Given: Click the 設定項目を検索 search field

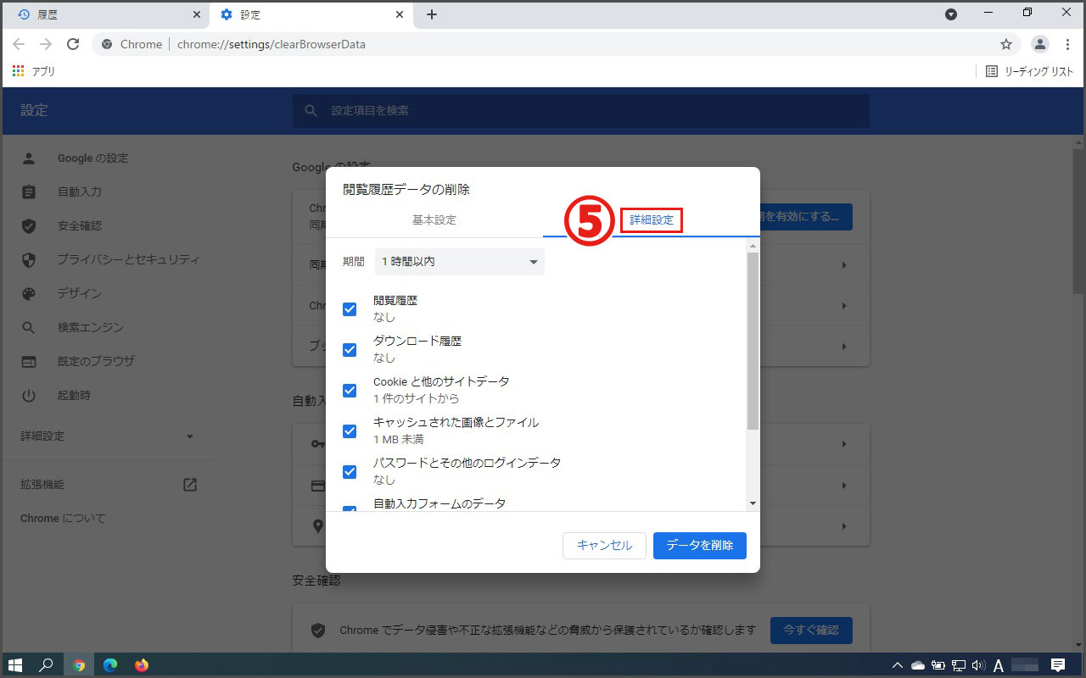Looking at the screenshot, I should click(x=581, y=111).
